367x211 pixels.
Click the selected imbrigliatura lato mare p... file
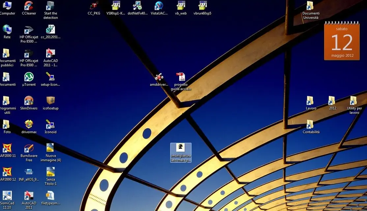[x=181, y=153]
